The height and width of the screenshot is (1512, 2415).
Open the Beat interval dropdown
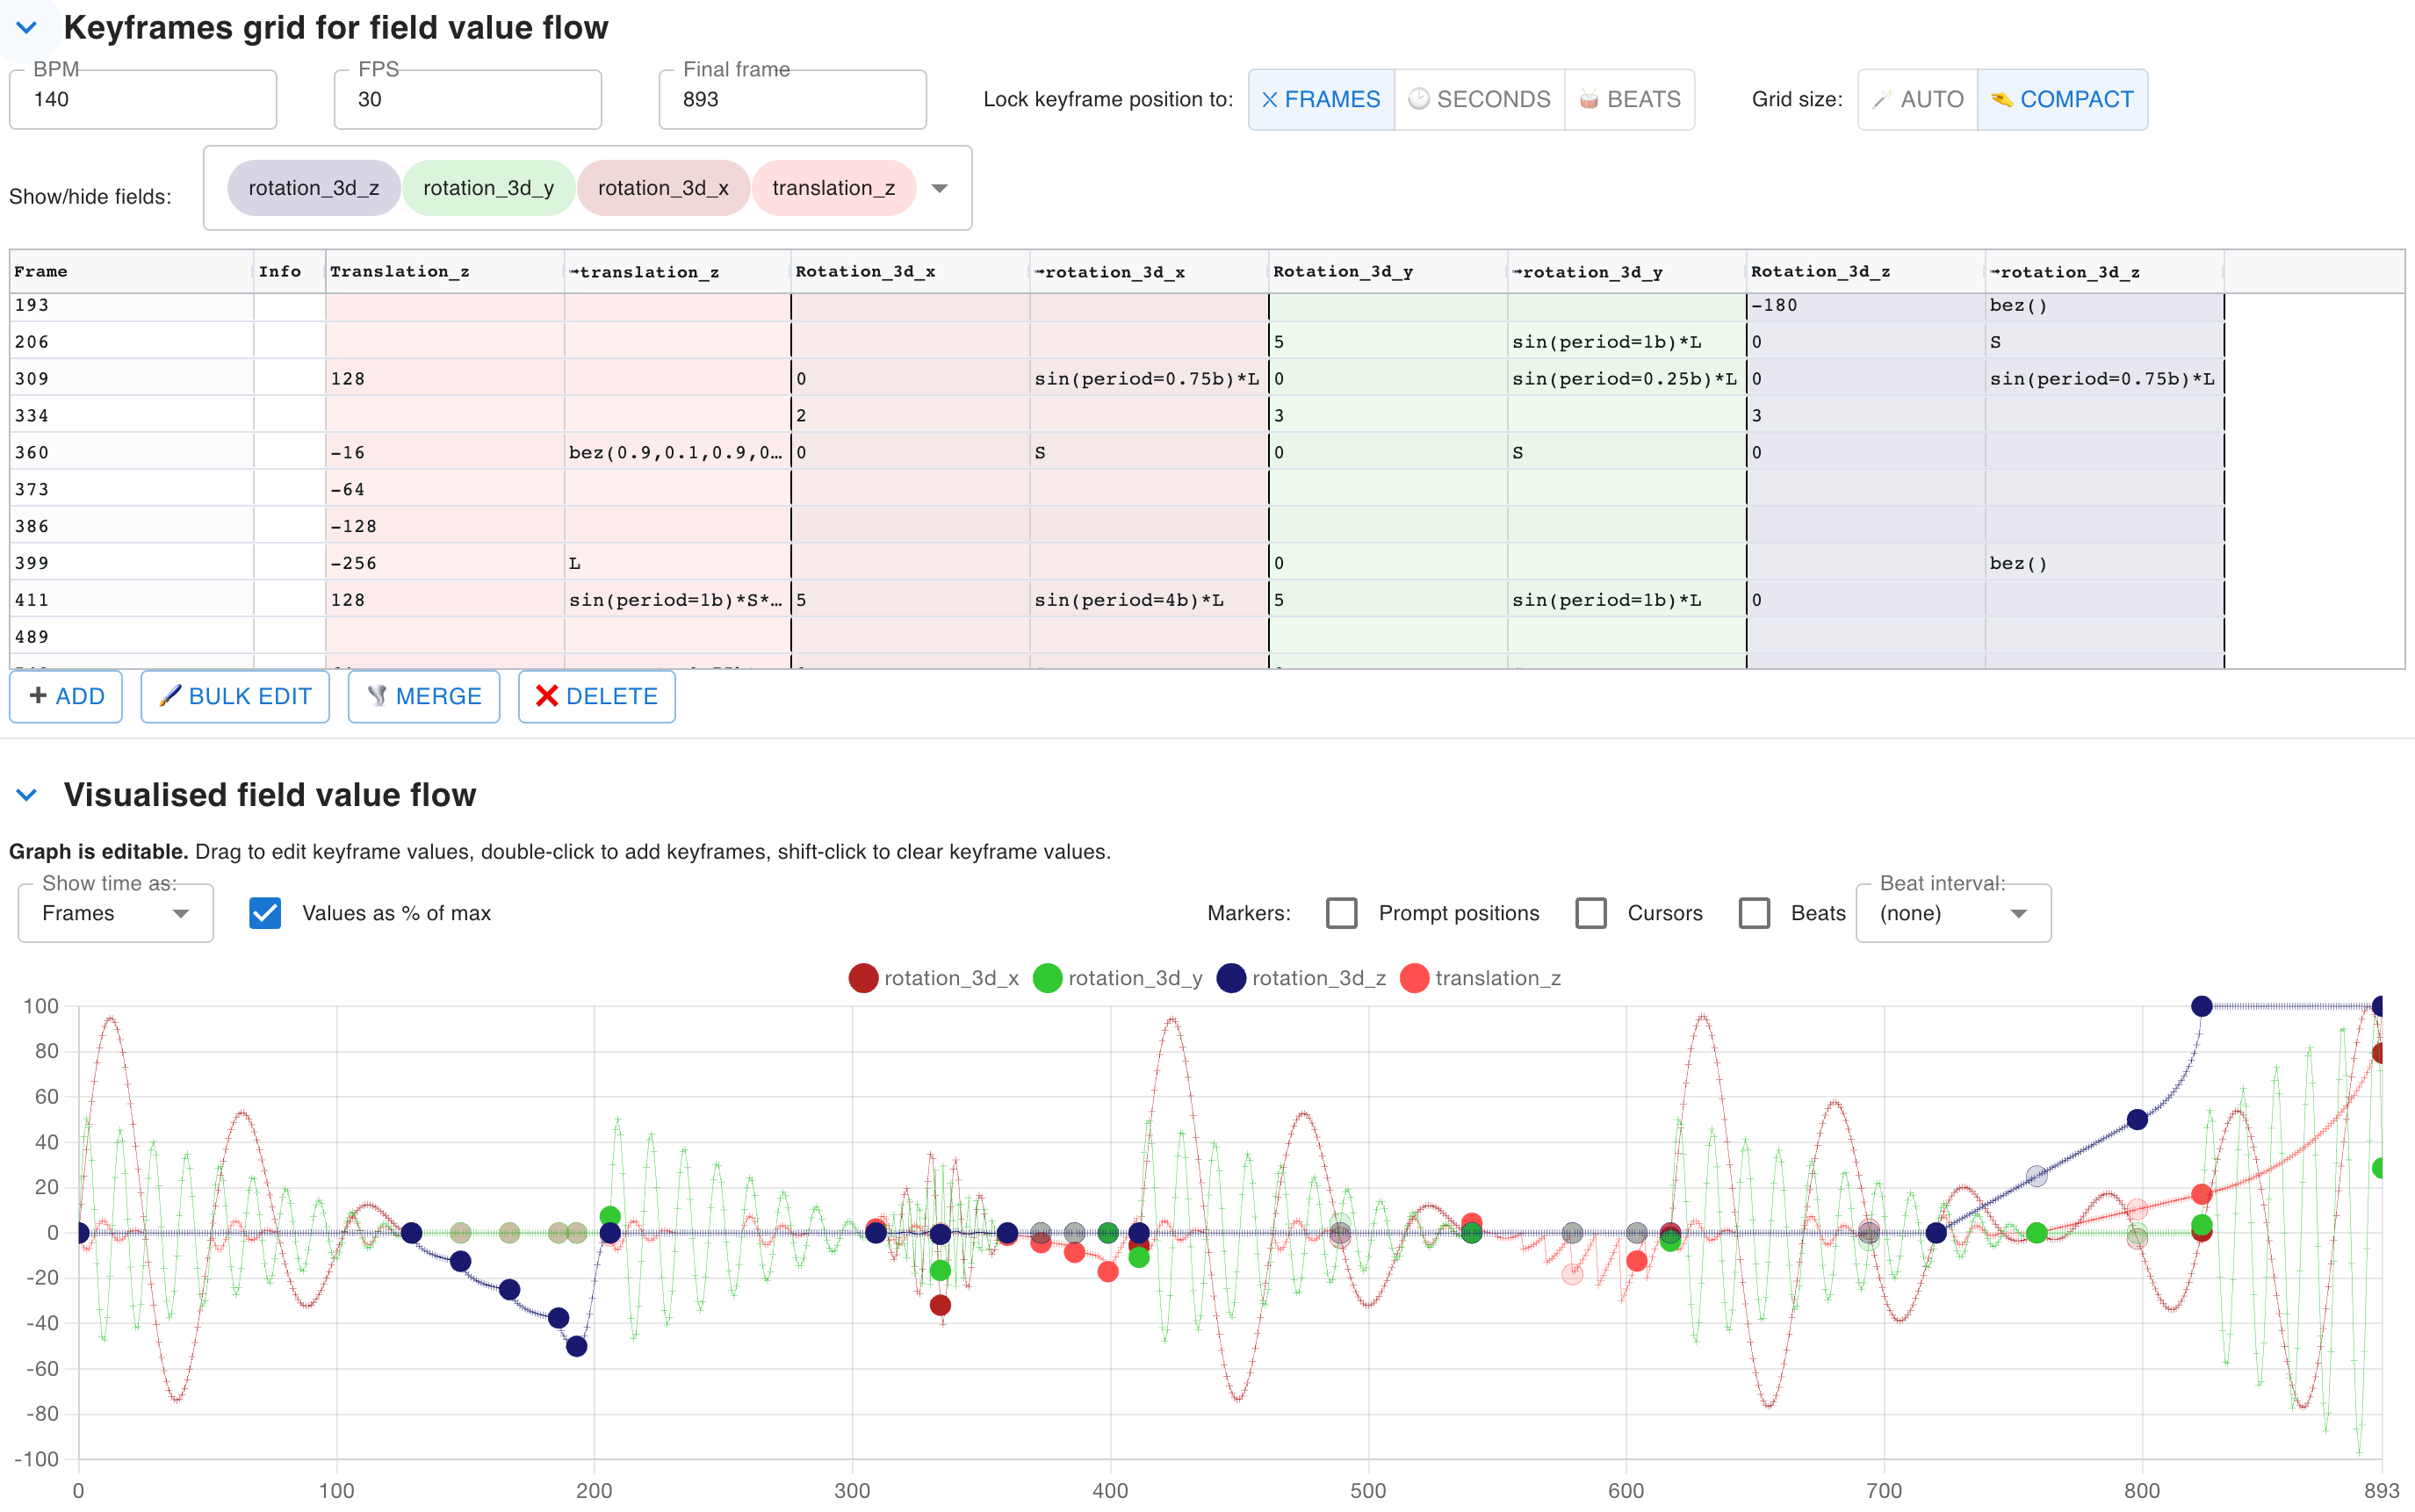pyautogui.click(x=1953, y=913)
